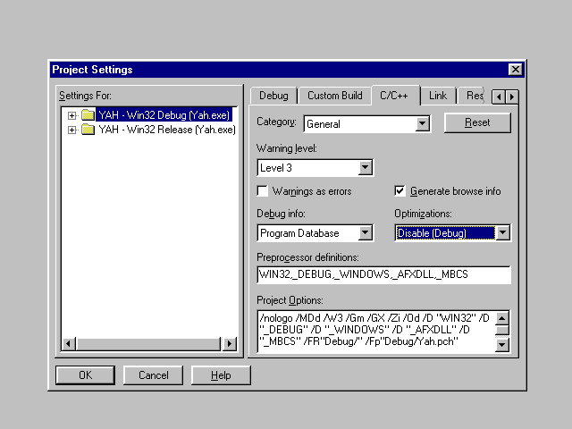
Task: Click in the Preprocessor definitions field
Action: pyautogui.click(x=383, y=274)
